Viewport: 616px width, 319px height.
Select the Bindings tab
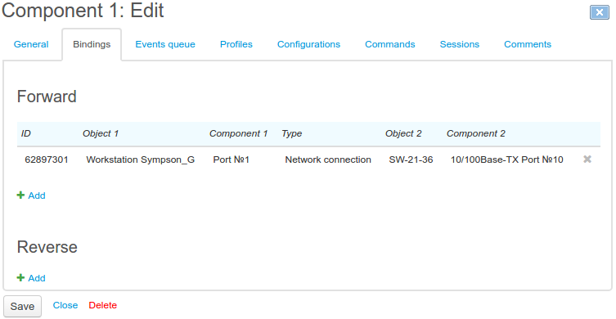[x=92, y=44]
